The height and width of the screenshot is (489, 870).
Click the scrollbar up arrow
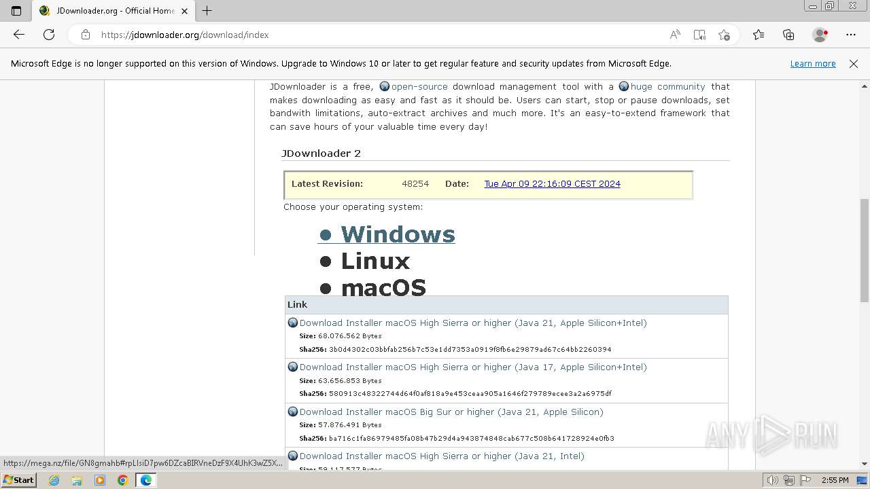click(865, 86)
